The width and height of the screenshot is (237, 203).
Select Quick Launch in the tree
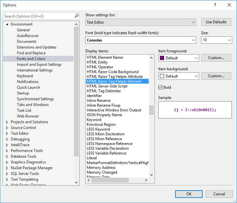point(28,87)
